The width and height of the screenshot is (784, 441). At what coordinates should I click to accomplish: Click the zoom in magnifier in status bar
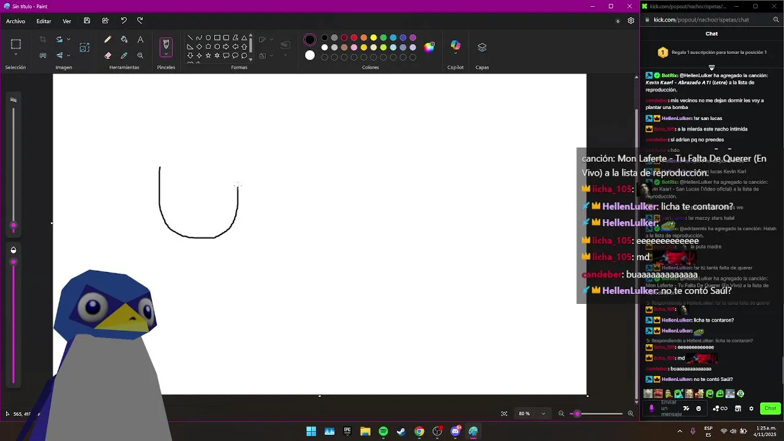click(x=631, y=413)
